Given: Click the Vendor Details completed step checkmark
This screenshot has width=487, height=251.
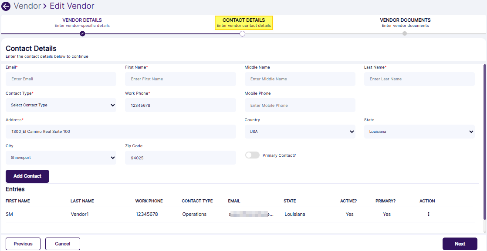Looking at the screenshot, I should click(82, 33).
